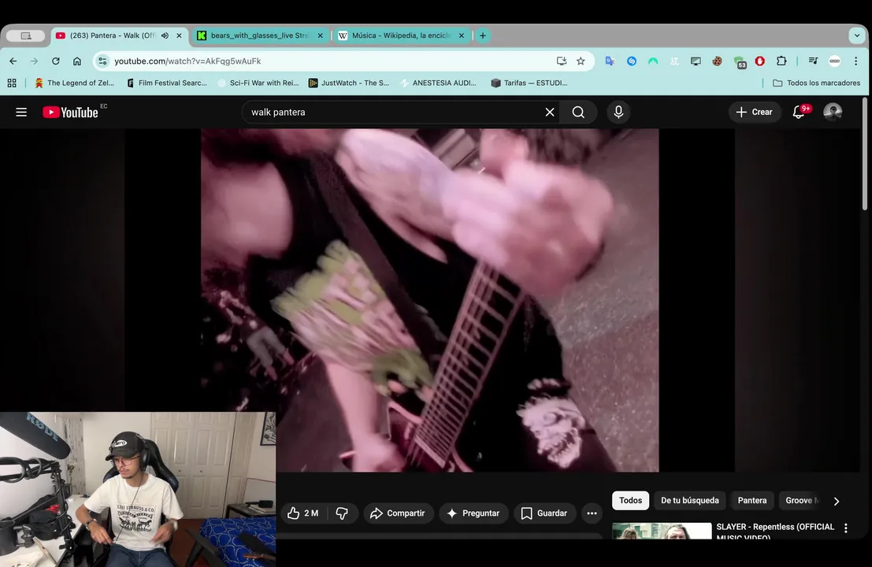Click the page vertical scrollbar
The image size is (872, 567).
865,154
